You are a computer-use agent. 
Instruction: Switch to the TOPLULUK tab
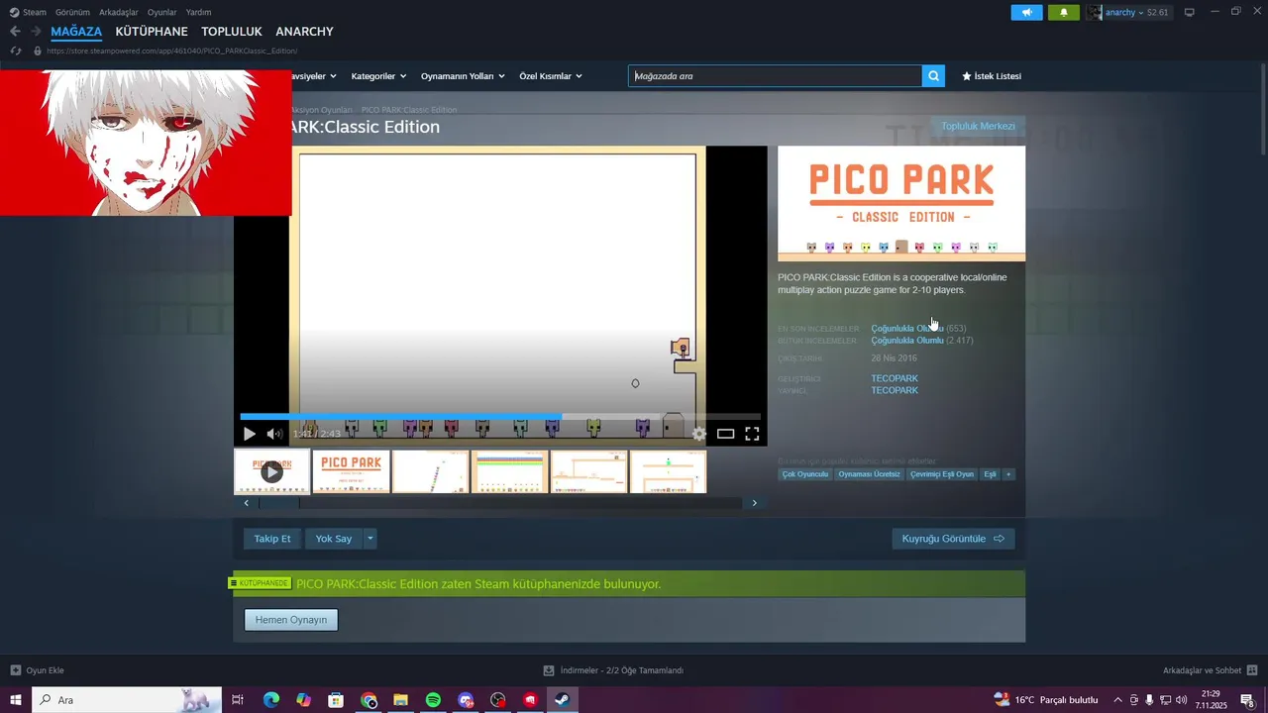click(232, 32)
